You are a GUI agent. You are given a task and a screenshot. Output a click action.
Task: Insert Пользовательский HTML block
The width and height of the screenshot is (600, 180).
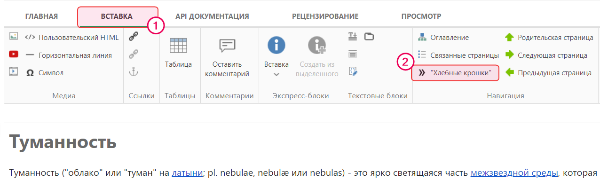72,37
